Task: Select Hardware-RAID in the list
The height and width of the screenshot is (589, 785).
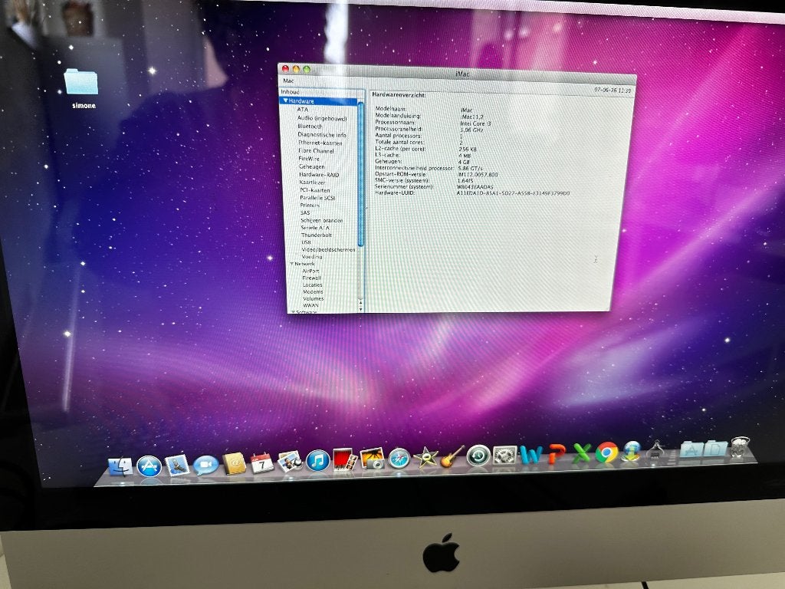Action: point(319,175)
